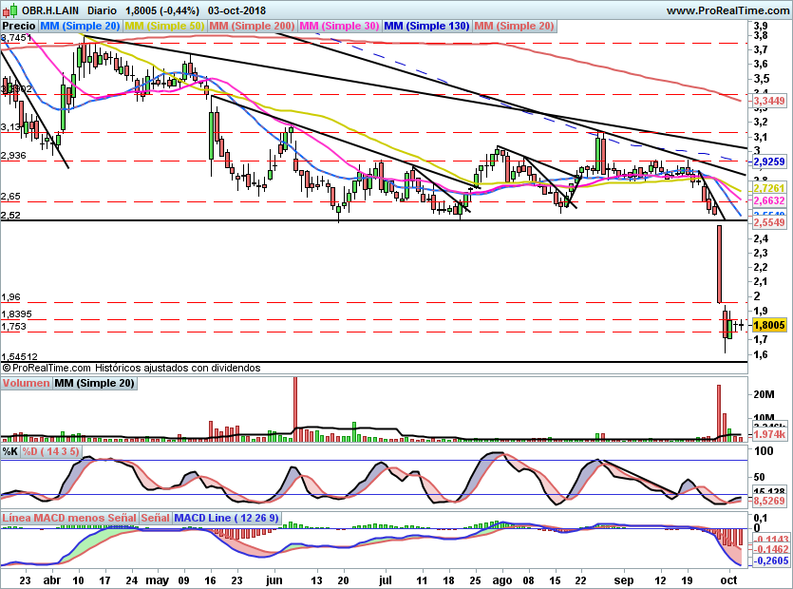The width and height of the screenshot is (793, 589).
Task: Click the 3,3449 moving average price tag
Action: (769, 101)
